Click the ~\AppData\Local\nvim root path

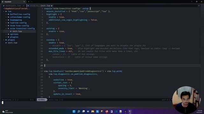point(17,9)
